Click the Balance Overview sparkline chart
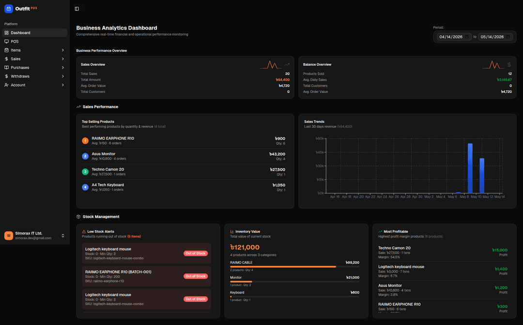The height and width of the screenshot is (325, 523). (x=493, y=65)
